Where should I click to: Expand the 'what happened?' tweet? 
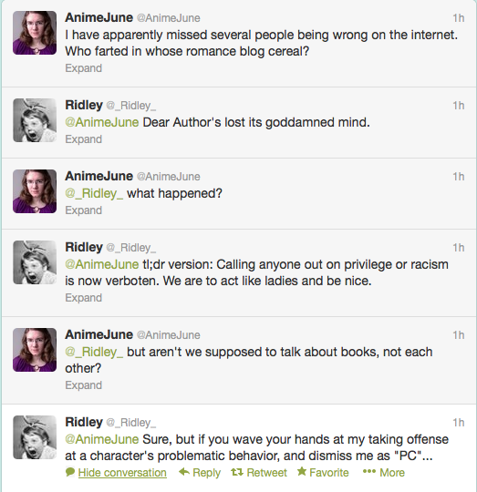tap(84, 210)
